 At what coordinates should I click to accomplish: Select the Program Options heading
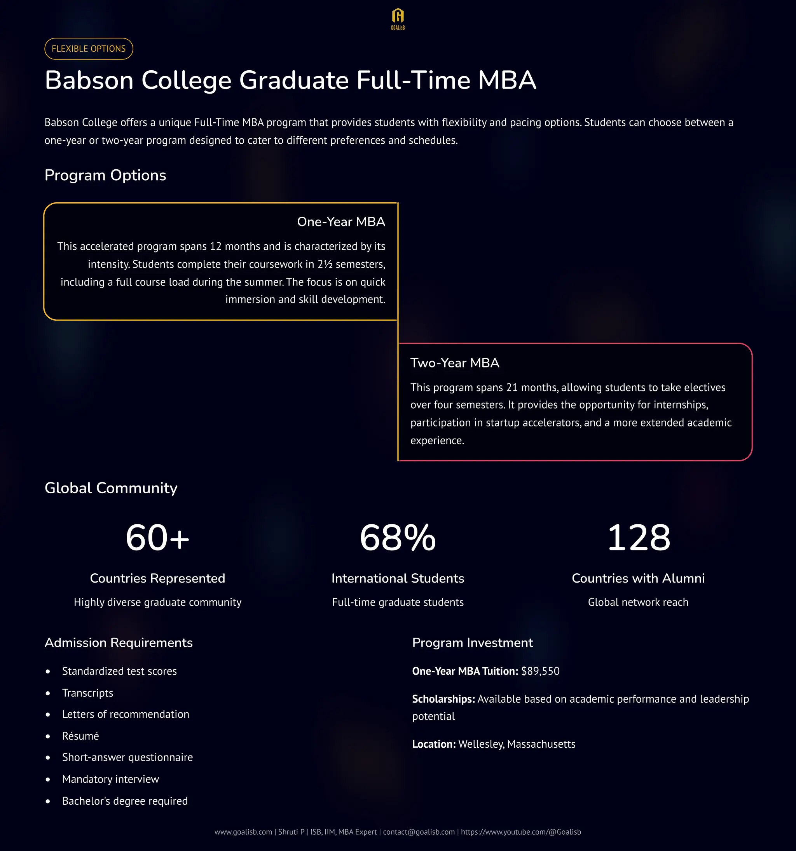tap(105, 175)
